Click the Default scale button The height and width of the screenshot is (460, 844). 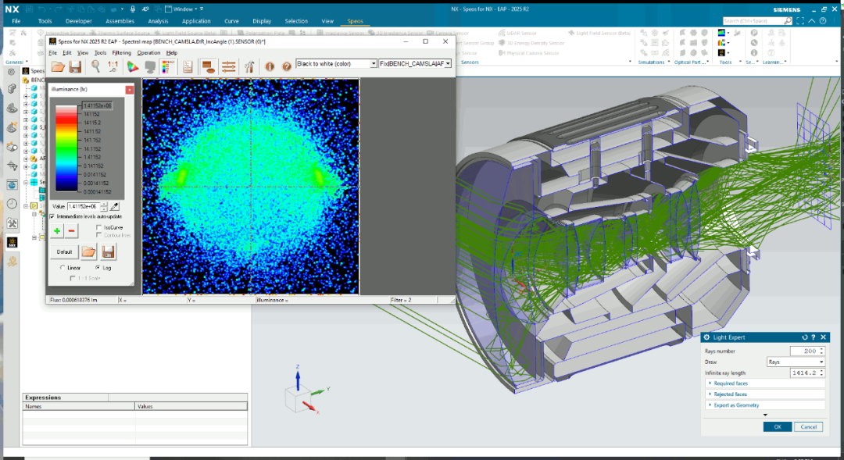[65, 251]
